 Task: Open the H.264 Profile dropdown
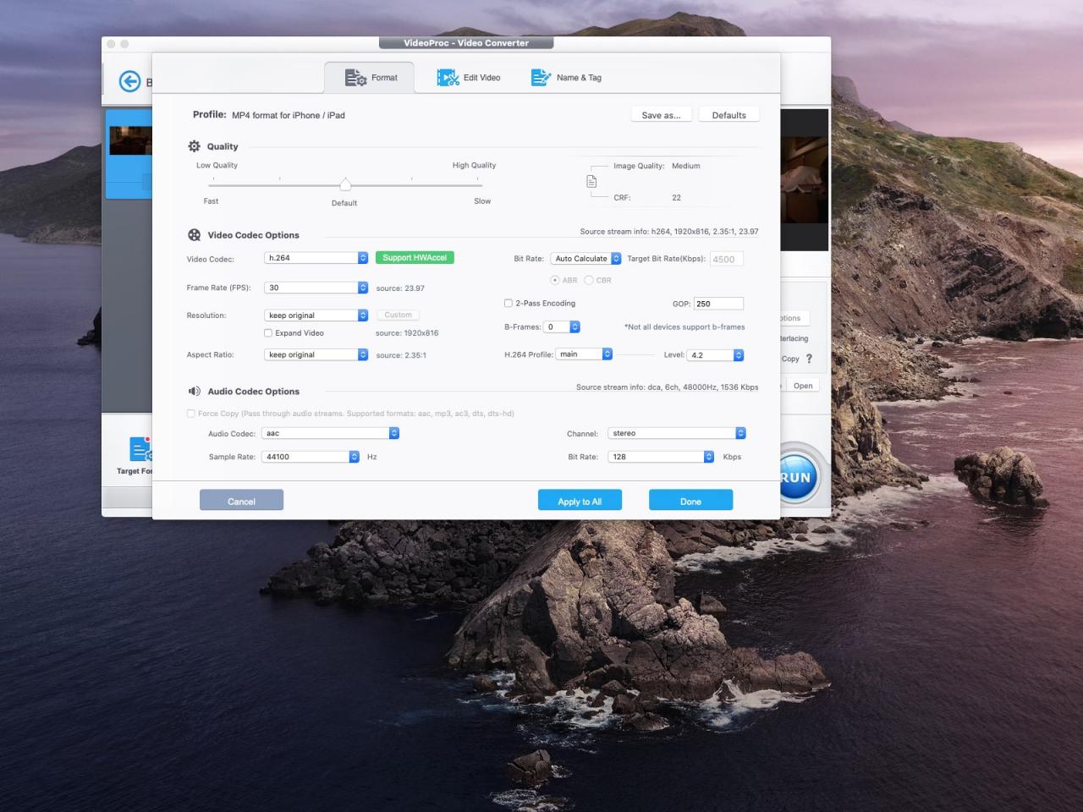tap(584, 354)
